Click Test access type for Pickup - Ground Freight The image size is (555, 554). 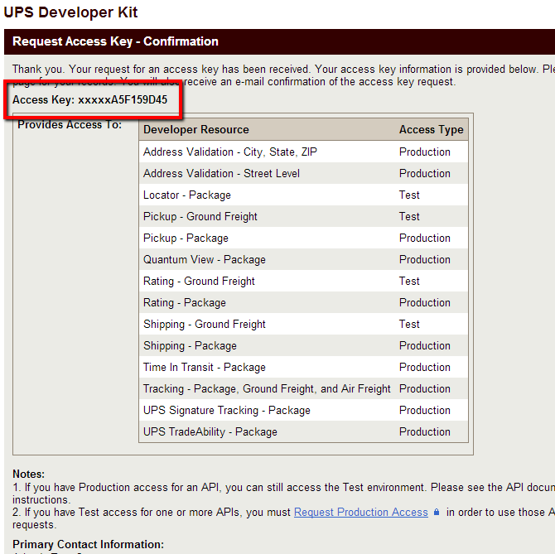point(409,216)
